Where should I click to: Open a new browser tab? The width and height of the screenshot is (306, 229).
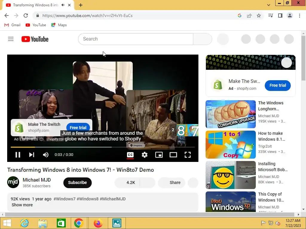81,5
